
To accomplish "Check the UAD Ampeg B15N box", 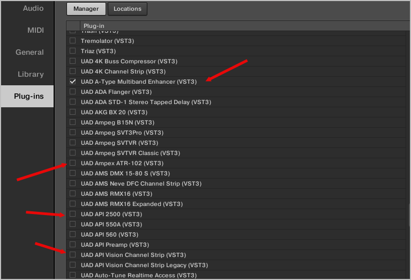I will tap(72, 122).
